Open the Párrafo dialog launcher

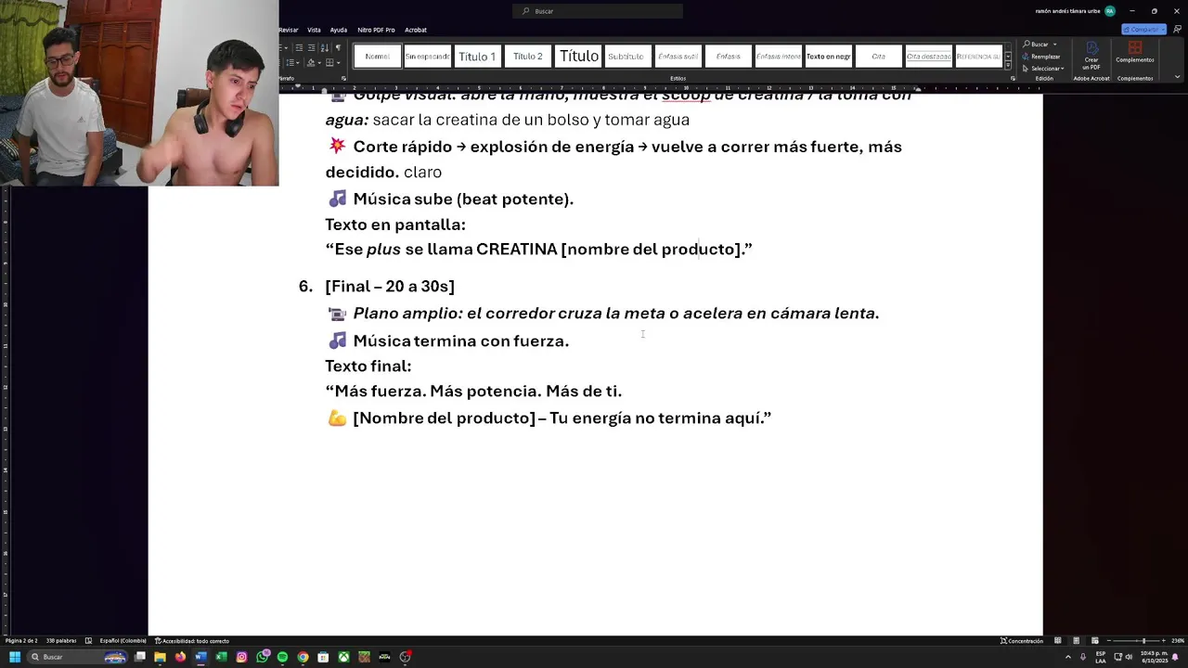coord(343,78)
